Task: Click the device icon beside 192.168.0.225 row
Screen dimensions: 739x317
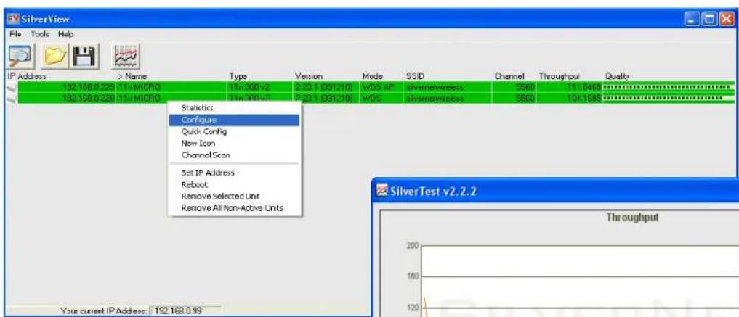Action: 12,87
